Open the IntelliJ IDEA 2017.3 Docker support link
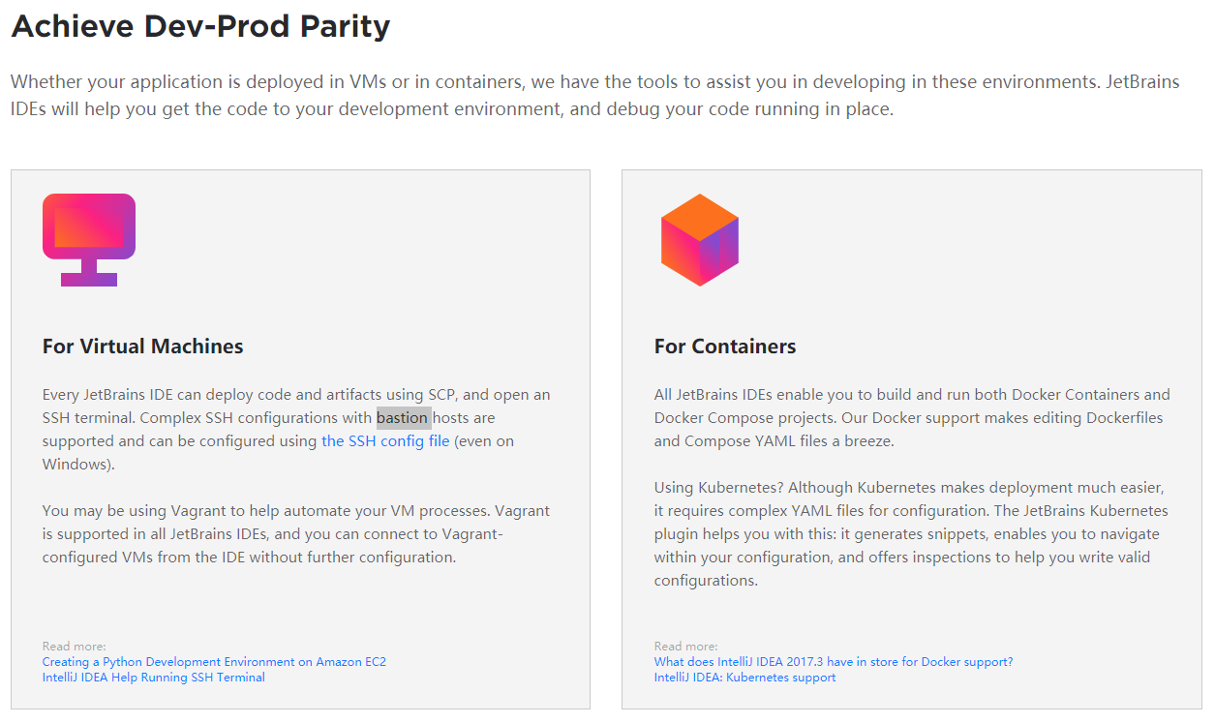This screenshot has width=1215, height=724. pyautogui.click(x=833, y=662)
